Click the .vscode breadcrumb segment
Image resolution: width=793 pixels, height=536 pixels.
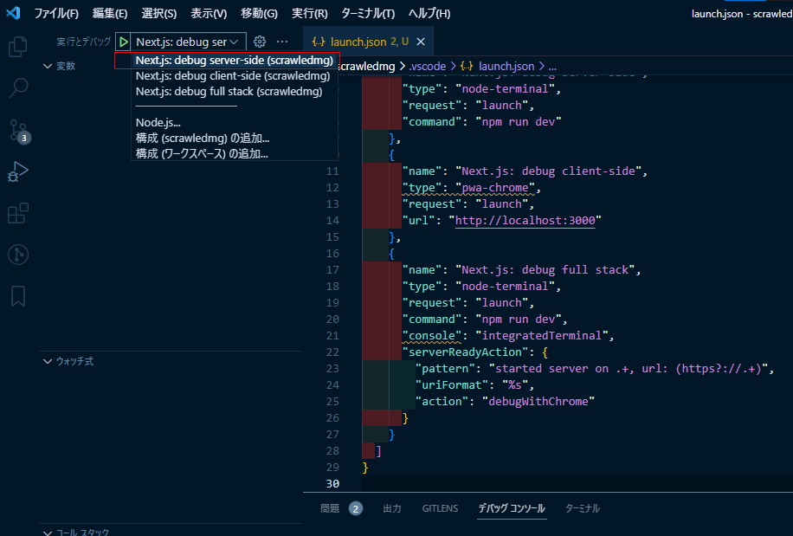[x=428, y=66]
